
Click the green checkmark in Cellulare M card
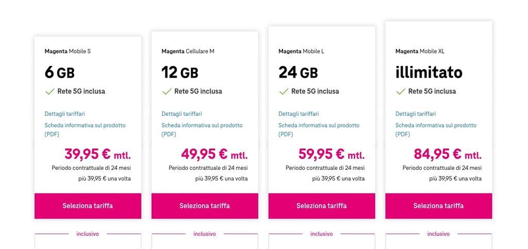(167, 92)
